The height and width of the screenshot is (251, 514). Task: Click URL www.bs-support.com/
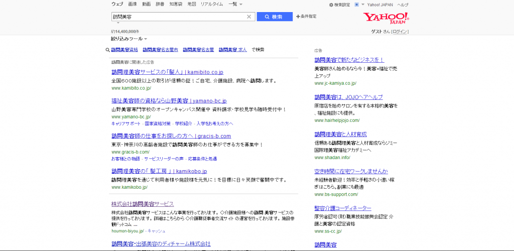pos(336,194)
